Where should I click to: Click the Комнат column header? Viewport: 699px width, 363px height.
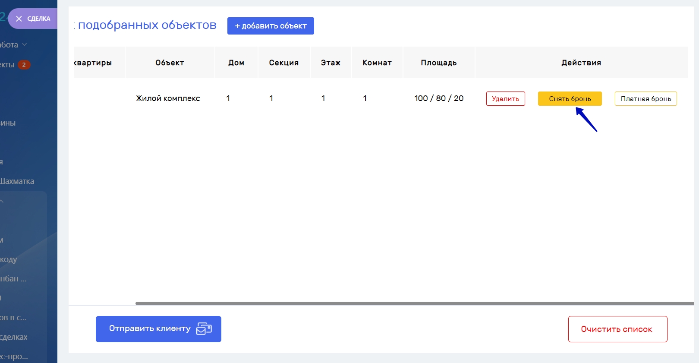[x=377, y=63]
